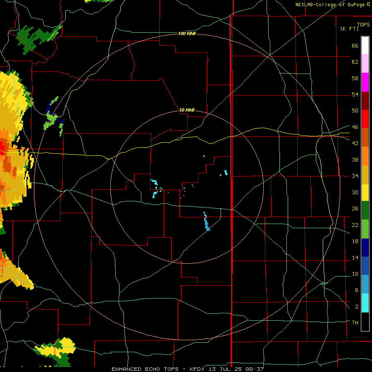Click the black TH swatch in the legend

365,322
